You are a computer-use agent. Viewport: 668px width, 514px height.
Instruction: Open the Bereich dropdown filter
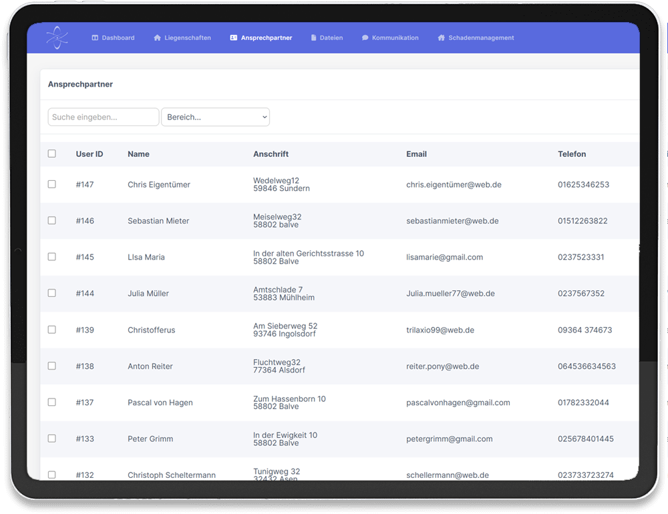[x=215, y=117]
